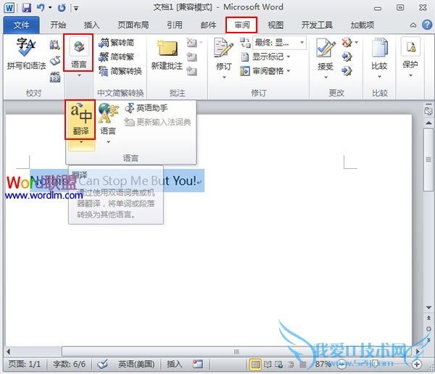Open the 加载项 Add-ins tab
This screenshot has height=374, width=435.
(362, 25)
